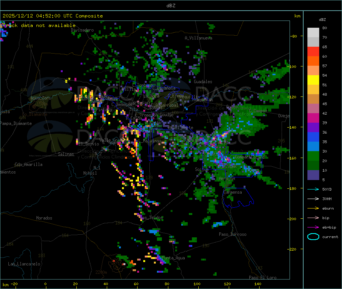Click the 'Morados' map label
This screenshot has width=342, height=289.
point(44,218)
